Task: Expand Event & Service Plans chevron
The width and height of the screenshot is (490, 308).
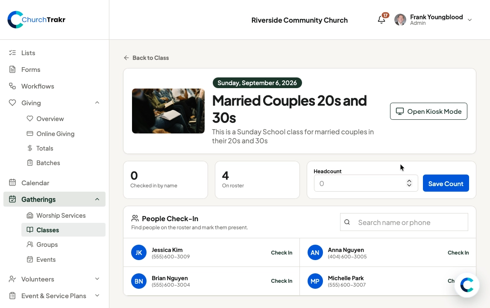Action: point(97,296)
